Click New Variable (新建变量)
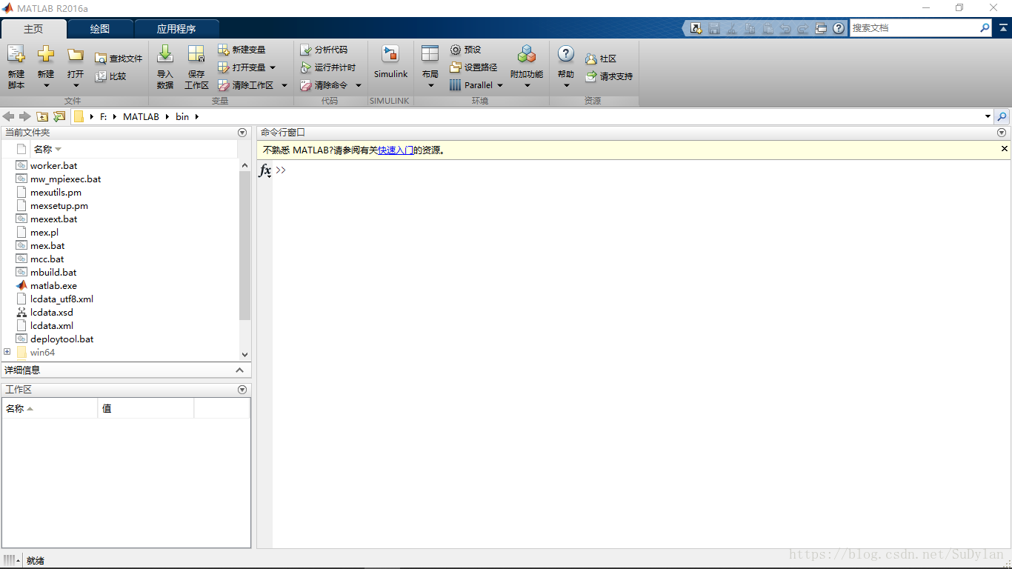The height and width of the screenshot is (569, 1012). 242,50
